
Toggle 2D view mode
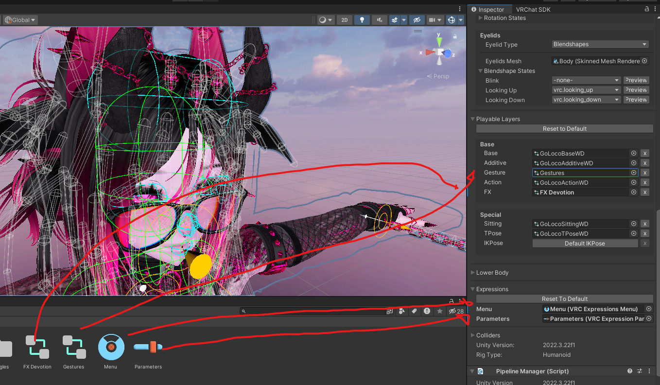(x=345, y=20)
